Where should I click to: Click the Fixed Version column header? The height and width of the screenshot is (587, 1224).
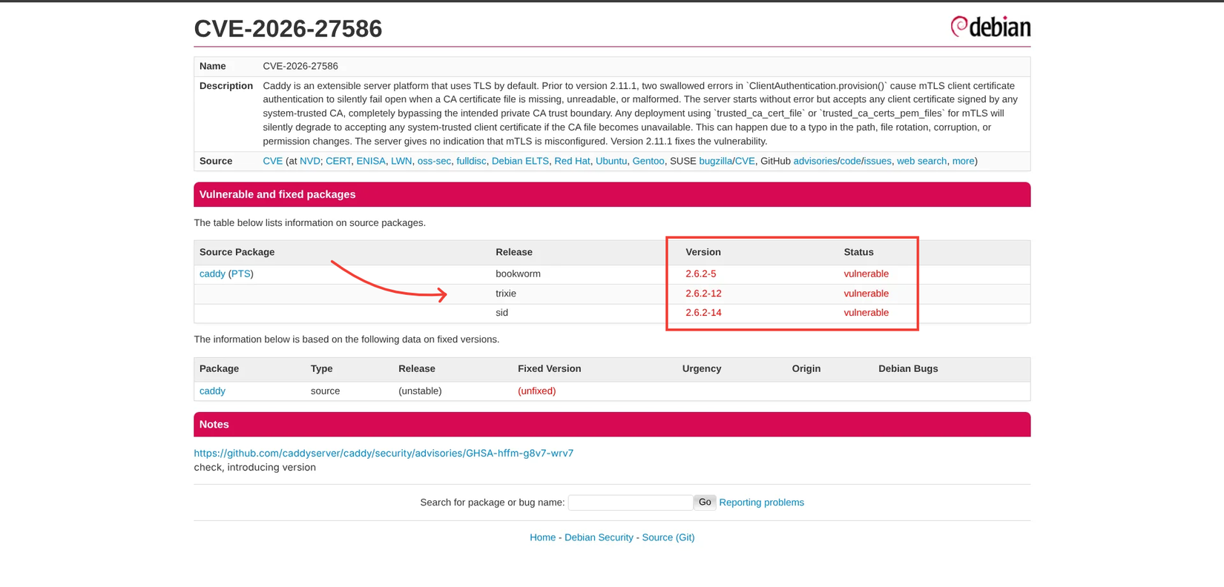[x=549, y=368]
